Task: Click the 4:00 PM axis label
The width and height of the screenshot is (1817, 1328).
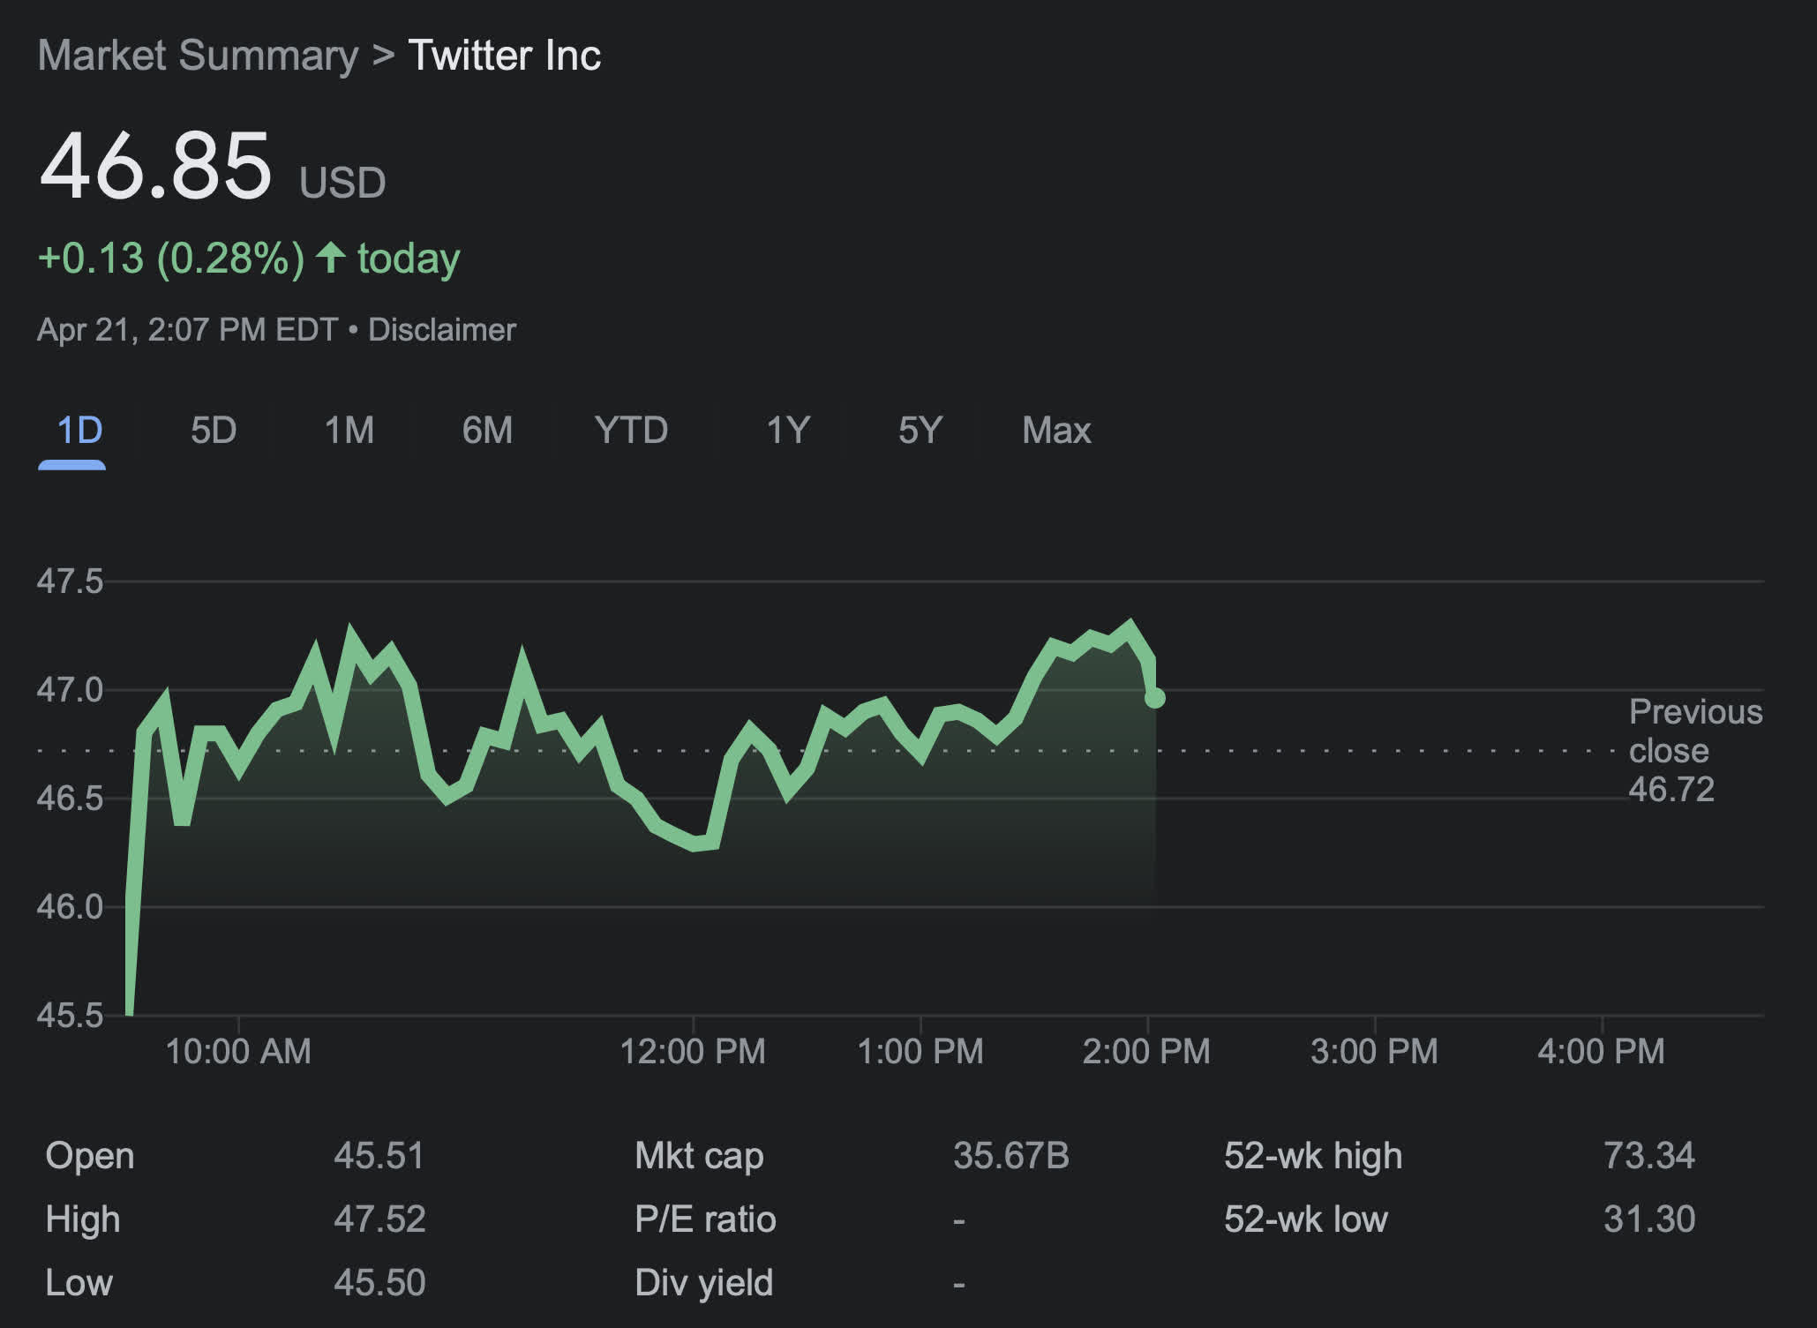Action: click(1601, 1052)
